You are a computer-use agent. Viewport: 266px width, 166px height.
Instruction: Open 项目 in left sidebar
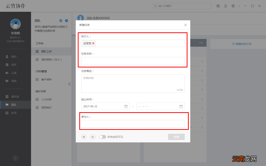click(15, 65)
